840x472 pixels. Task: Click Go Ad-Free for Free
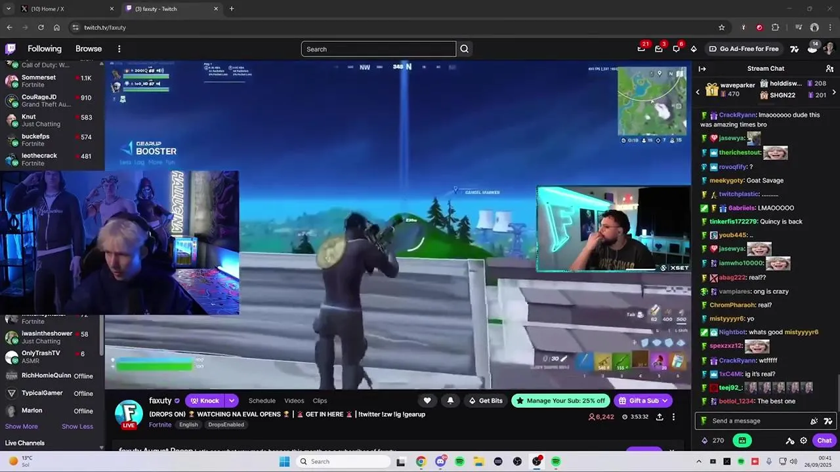pyautogui.click(x=744, y=49)
